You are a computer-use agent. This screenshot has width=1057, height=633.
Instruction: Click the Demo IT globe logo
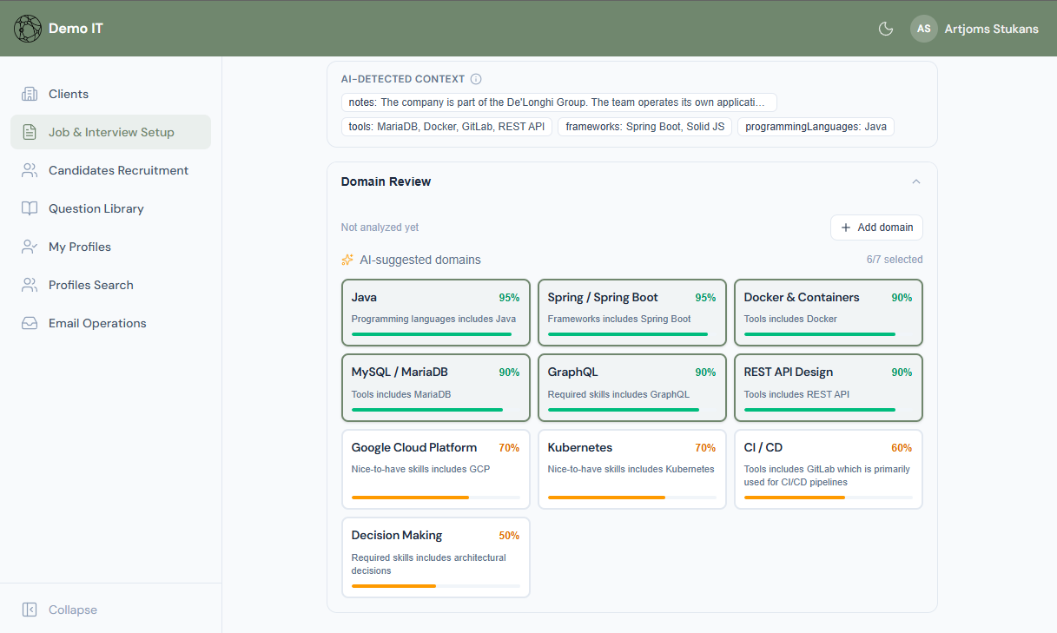click(x=28, y=29)
